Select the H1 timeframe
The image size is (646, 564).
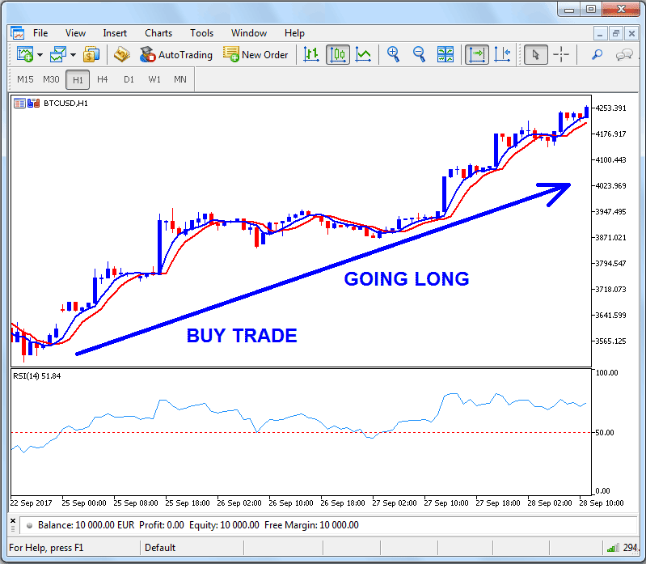coord(78,79)
